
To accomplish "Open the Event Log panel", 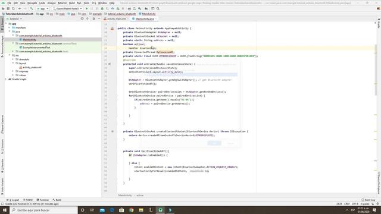I will (368, 200).
